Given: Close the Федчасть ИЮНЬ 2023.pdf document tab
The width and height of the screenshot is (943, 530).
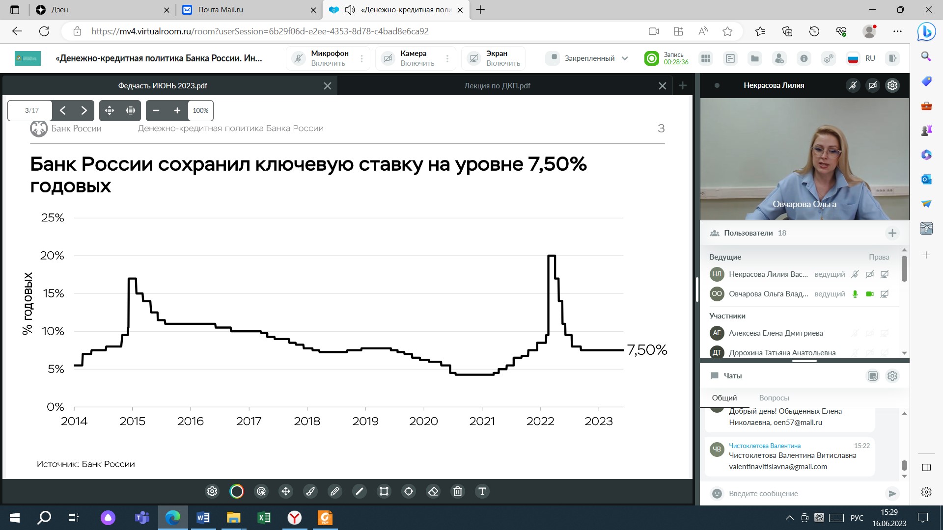Looking at the screenshot, I should [328, 86].
